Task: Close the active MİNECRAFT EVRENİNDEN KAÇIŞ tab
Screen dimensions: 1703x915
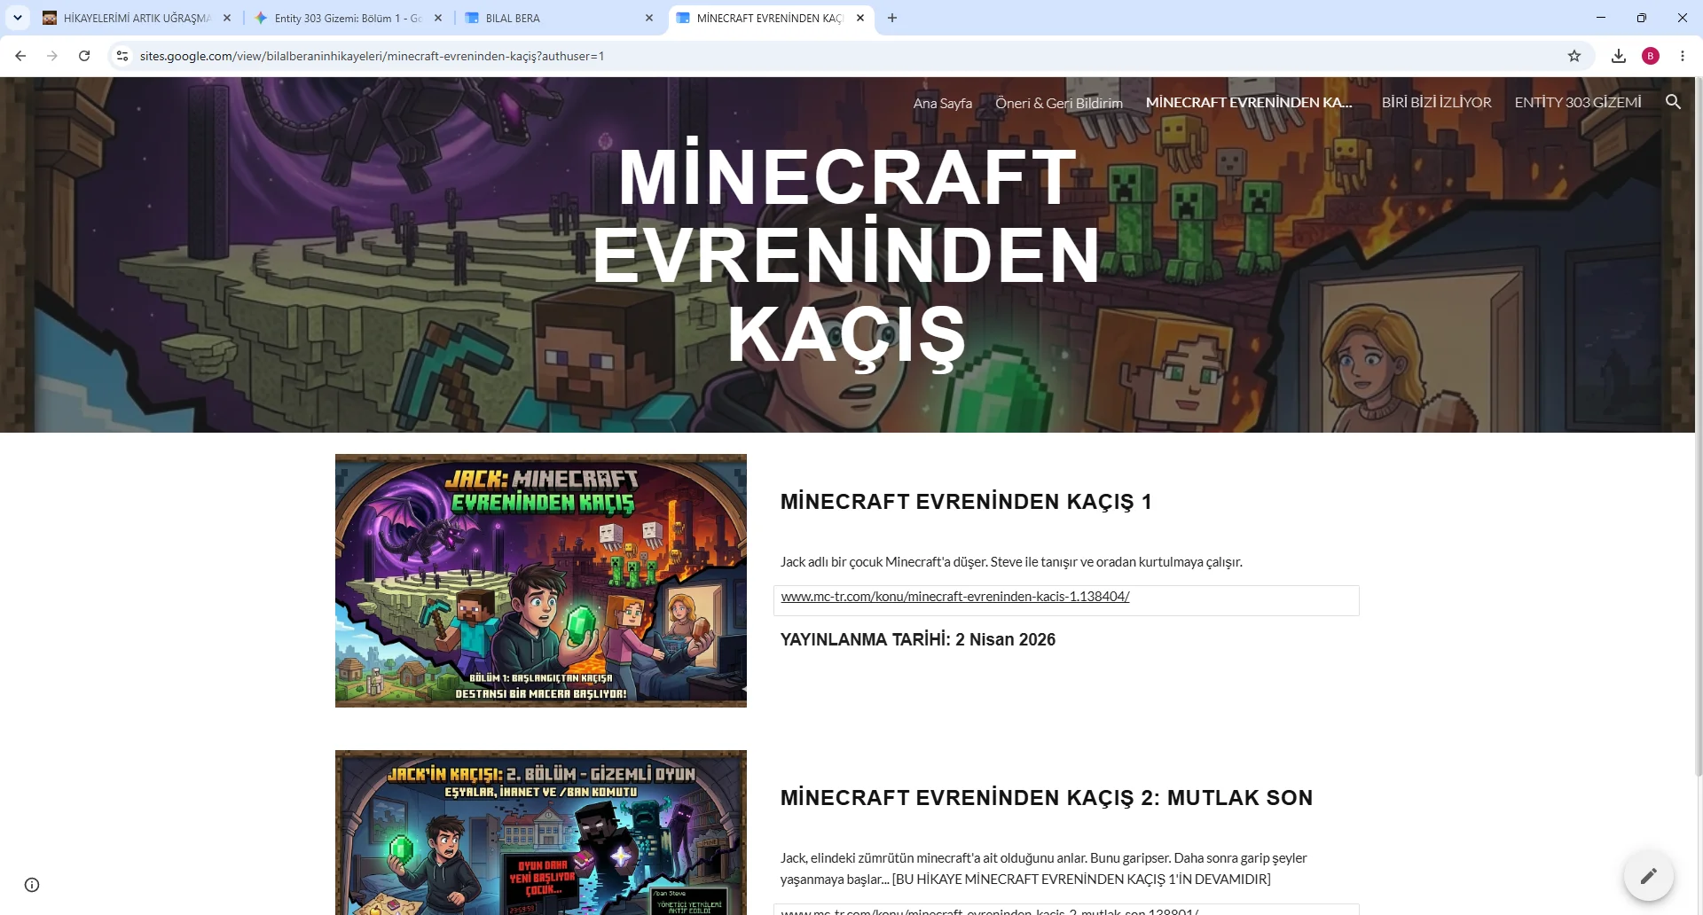Action: coord(860,18)
